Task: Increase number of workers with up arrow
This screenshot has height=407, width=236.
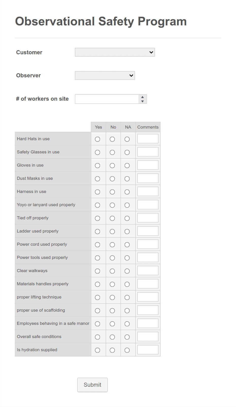Action: click(143, 97)
